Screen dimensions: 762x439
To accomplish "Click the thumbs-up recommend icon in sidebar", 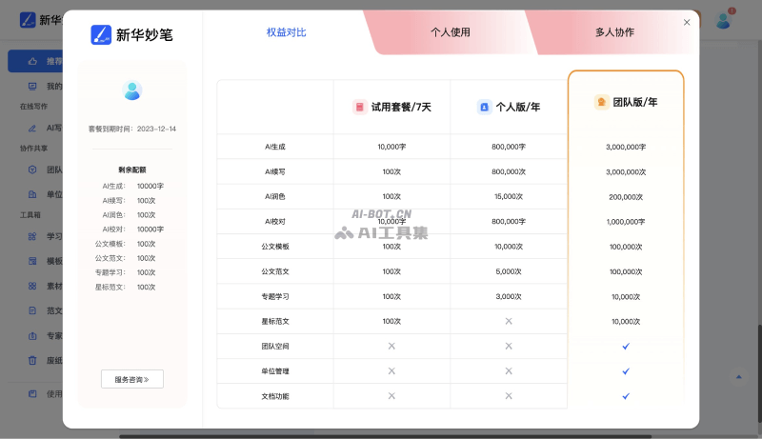I will [32, 61].
